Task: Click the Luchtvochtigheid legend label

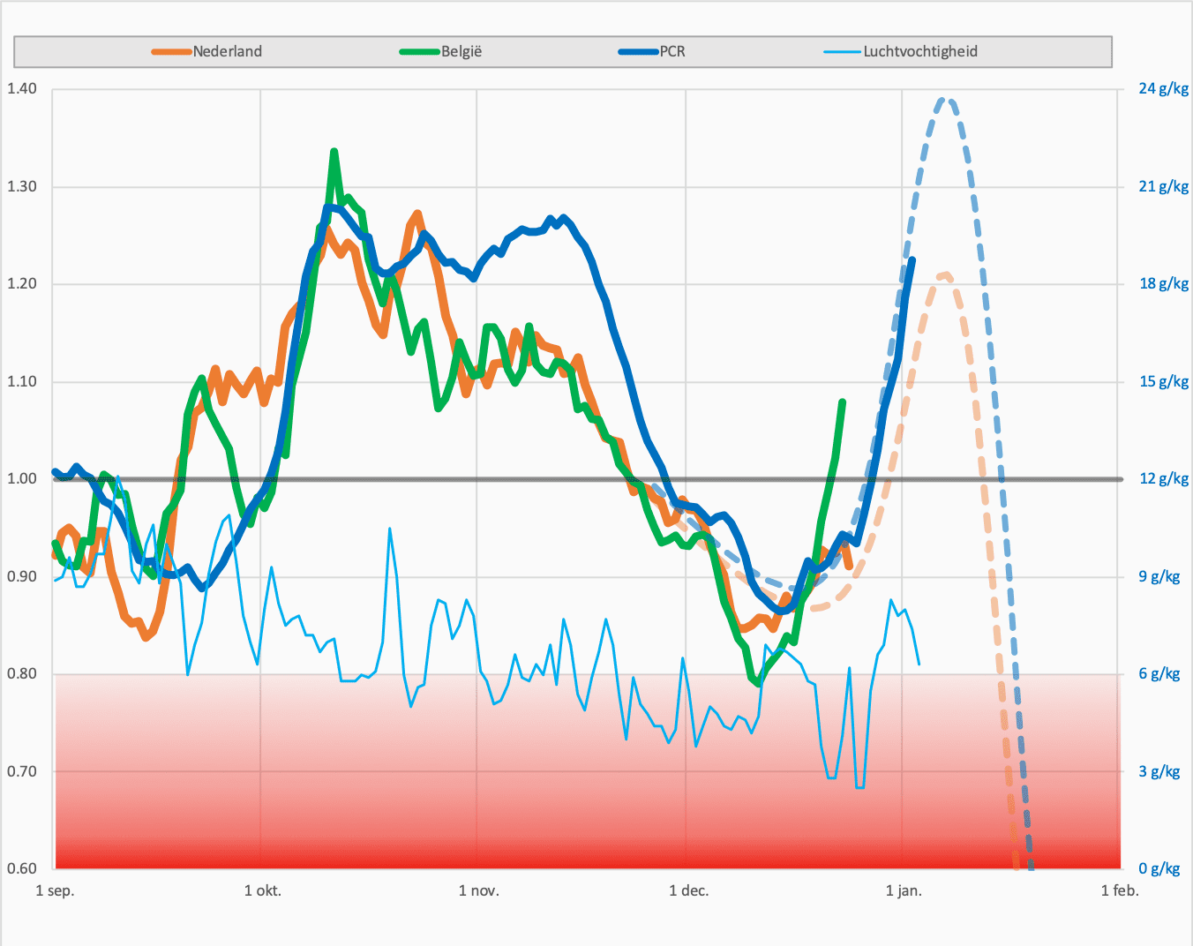Action: tap(920, 51)
